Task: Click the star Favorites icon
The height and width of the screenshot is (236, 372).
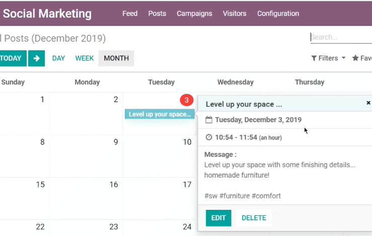Action: pyautogui.click(x=355, y=58)
